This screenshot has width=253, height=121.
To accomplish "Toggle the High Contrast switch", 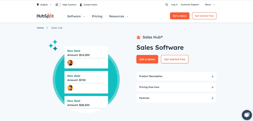I will coord(58,5).
